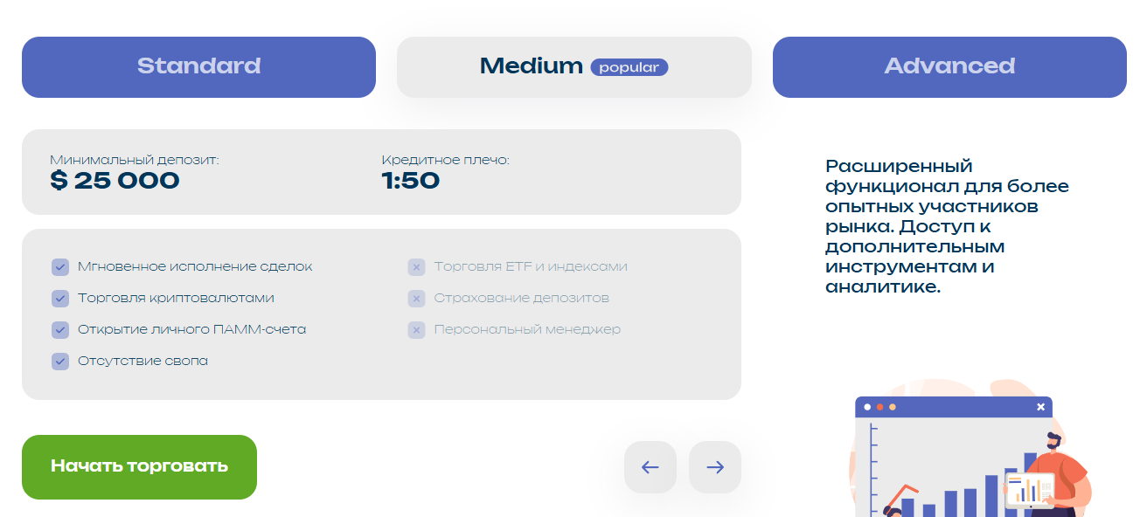Click the 1:50 leverage value
The width and height of the screenshot is (1147, 517).
(410, 181)
